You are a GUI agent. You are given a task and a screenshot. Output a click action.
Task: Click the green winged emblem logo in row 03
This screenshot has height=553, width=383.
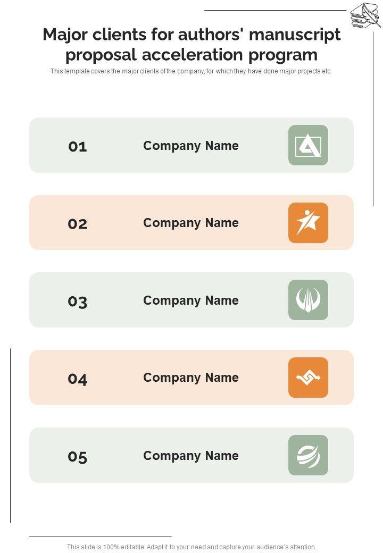[x=308, y=300]
